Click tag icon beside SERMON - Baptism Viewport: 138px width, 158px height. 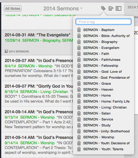pyautogui.click(x=79, y=30)
